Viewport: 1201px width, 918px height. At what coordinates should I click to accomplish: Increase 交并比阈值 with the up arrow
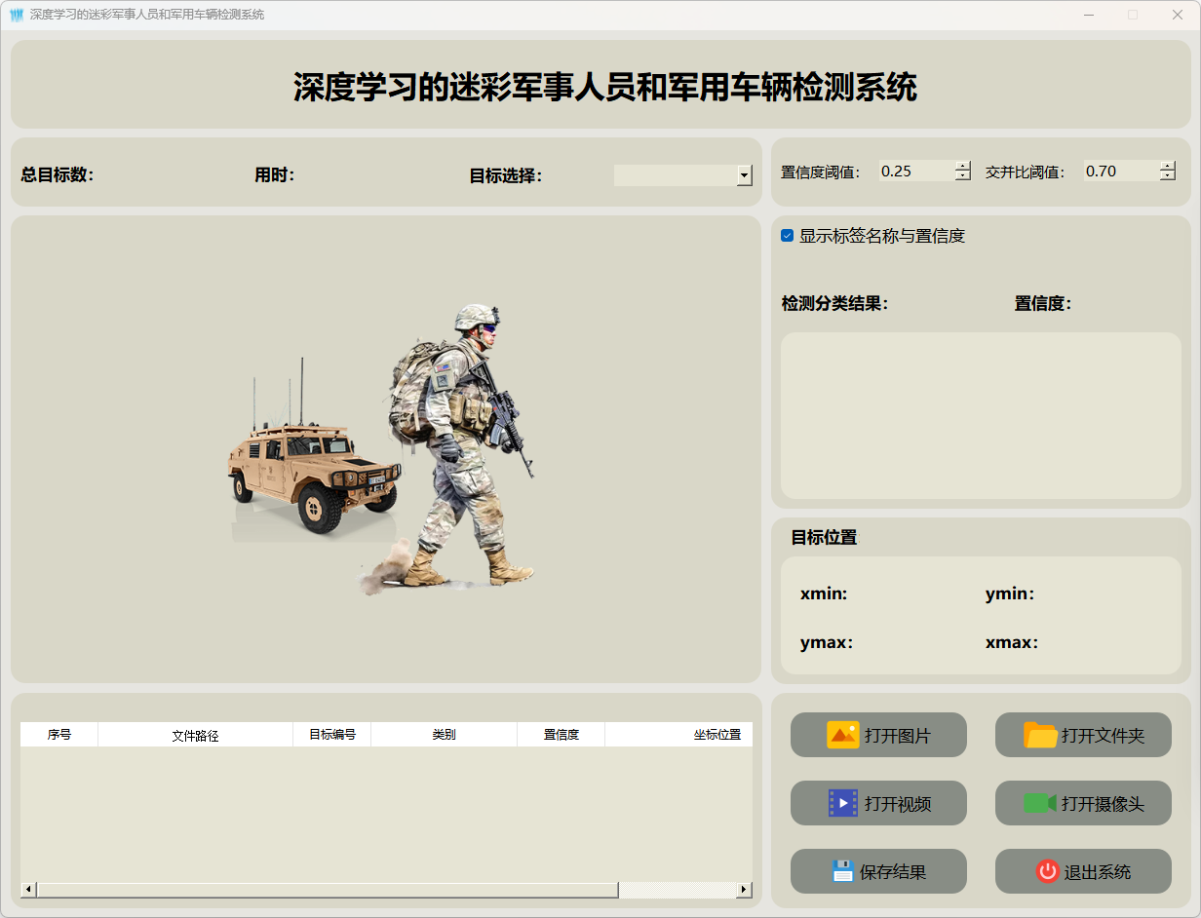(1168, 166)
